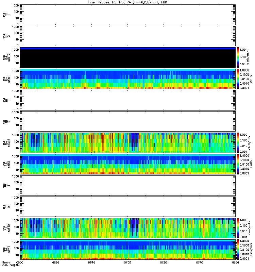Click the '0.0001' value on thd scm1 color bar

[x=244, y=173]
